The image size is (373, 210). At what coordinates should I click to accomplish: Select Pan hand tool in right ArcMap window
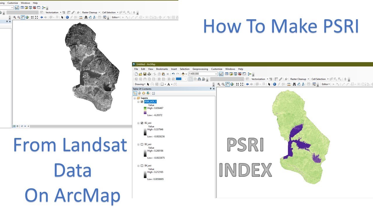pos(227,84)
